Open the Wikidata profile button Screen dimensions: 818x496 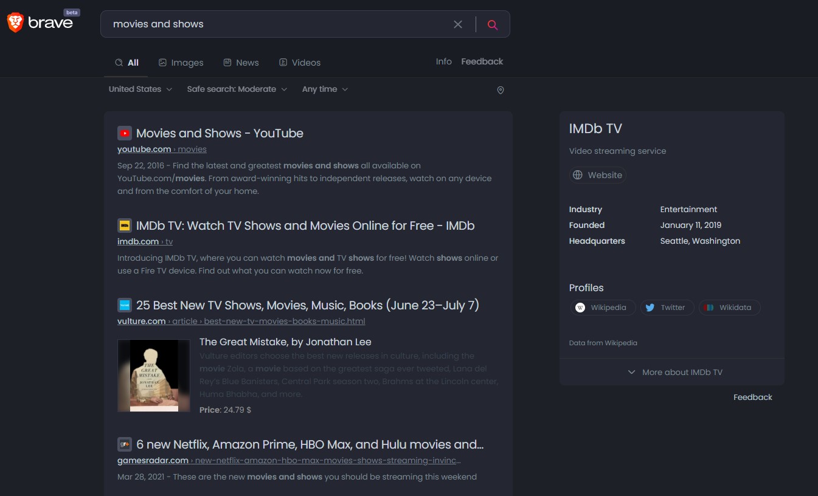[729, 308]
